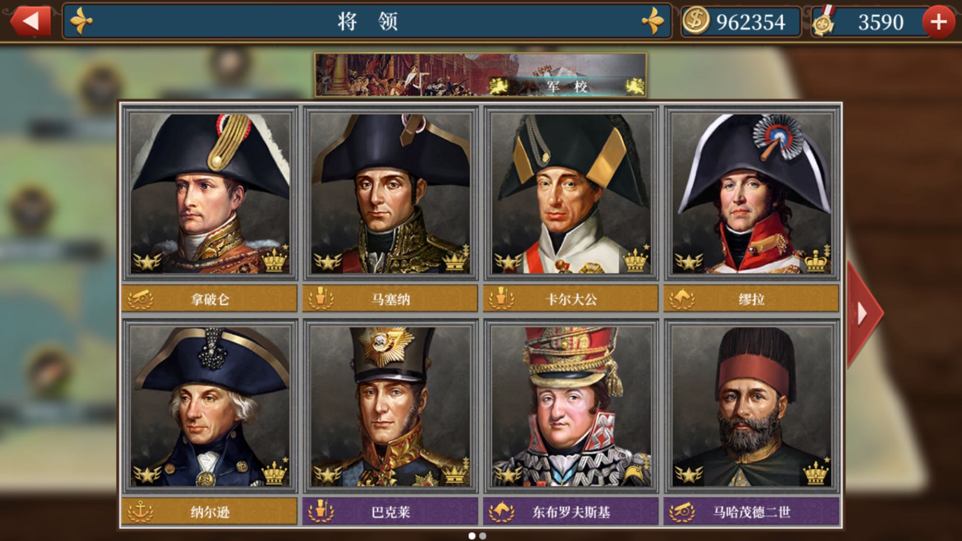The width and height of the screenshot is (962, 541).
Task: Click the infantry icon beside 马塞纳
Action: click(321, 298)
